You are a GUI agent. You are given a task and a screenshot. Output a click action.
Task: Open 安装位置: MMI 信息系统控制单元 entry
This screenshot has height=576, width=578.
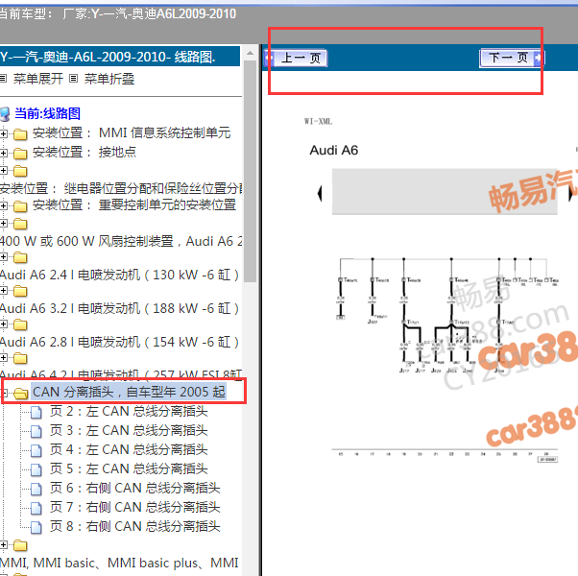132,132
